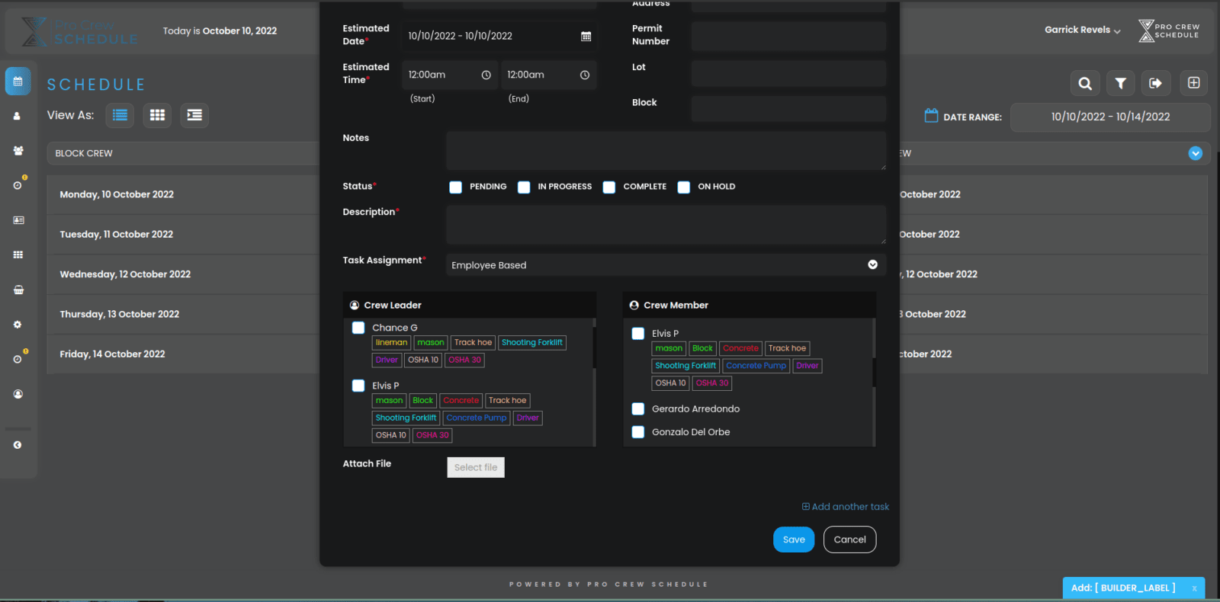Check the ON HOLD status checkbox

pyautogui.click(x=684, y=187)
